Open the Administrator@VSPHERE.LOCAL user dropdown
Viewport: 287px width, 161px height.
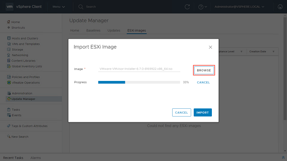(x=239, y=7)
